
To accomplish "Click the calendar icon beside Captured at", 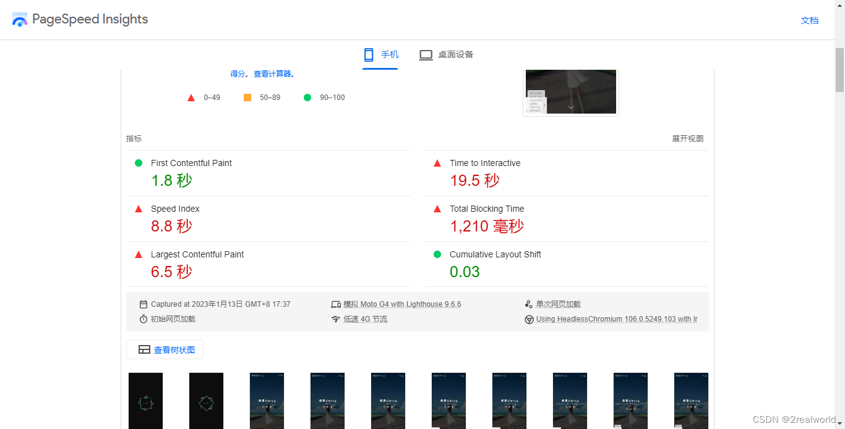I will [x=144, y=304].
